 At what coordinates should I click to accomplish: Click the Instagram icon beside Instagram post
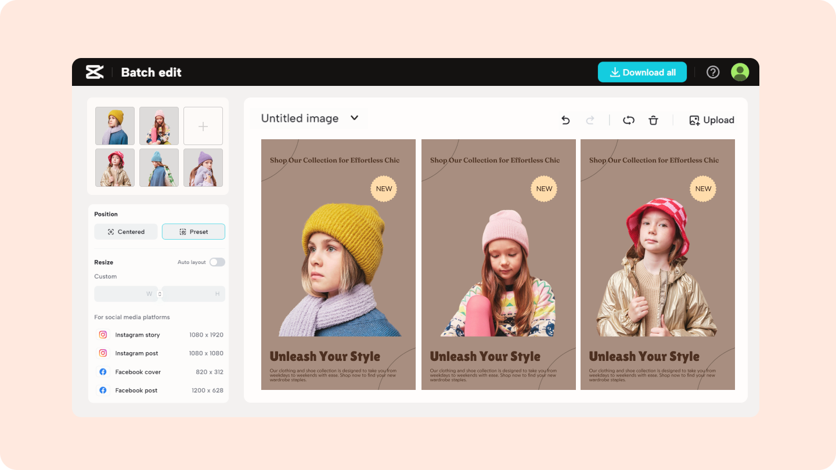(103, 353)
